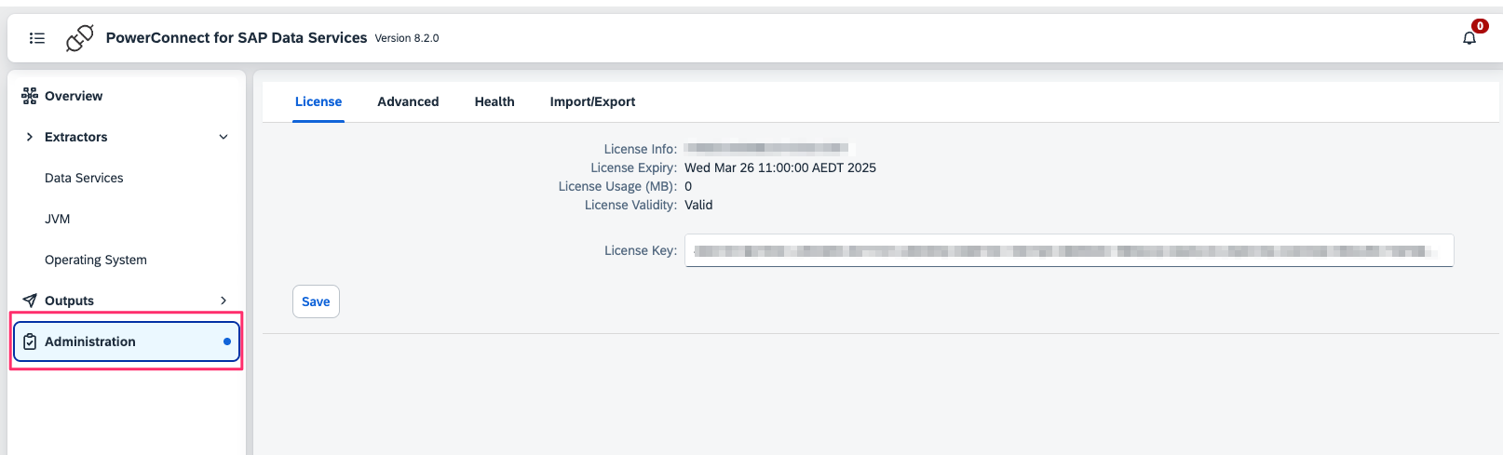Select the License tab

(x=318, y=101)
